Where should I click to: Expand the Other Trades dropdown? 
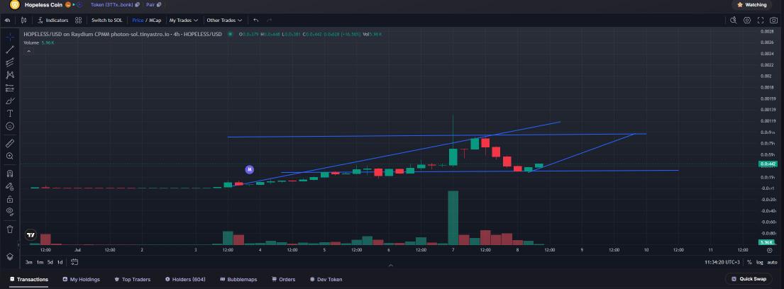[x=224, y=21]
